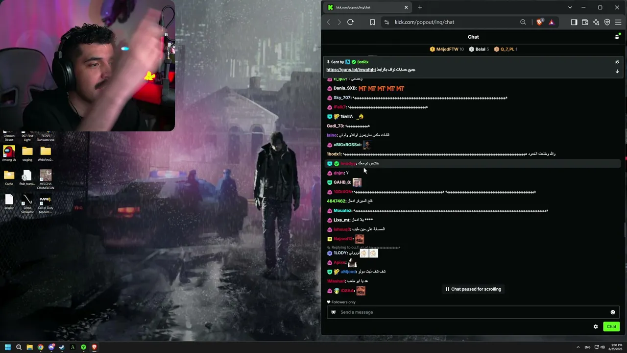Open Dania_SXB's user profile
The image size is (627, 353).
point(345,88)
